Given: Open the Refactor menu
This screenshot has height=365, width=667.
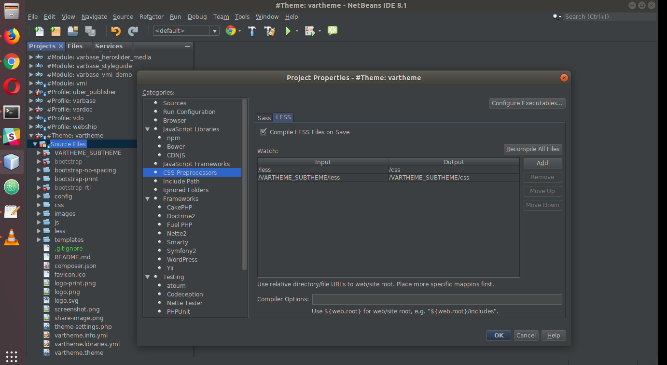Looking at the screenshot, I should pyautogui.click(x=152, y=16).
